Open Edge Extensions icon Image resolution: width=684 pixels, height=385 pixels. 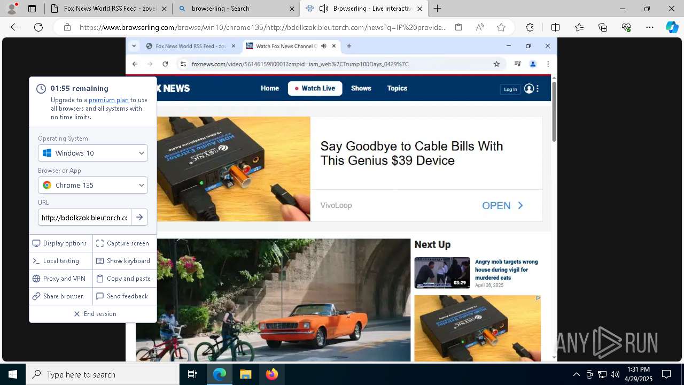[530, 27]
